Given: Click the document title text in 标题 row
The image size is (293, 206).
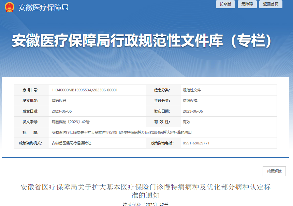Looking at the screenshot, I should point(121,132).
